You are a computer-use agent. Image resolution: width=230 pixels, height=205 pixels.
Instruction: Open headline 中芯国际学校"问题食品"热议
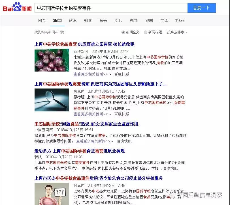coord(86,124)
